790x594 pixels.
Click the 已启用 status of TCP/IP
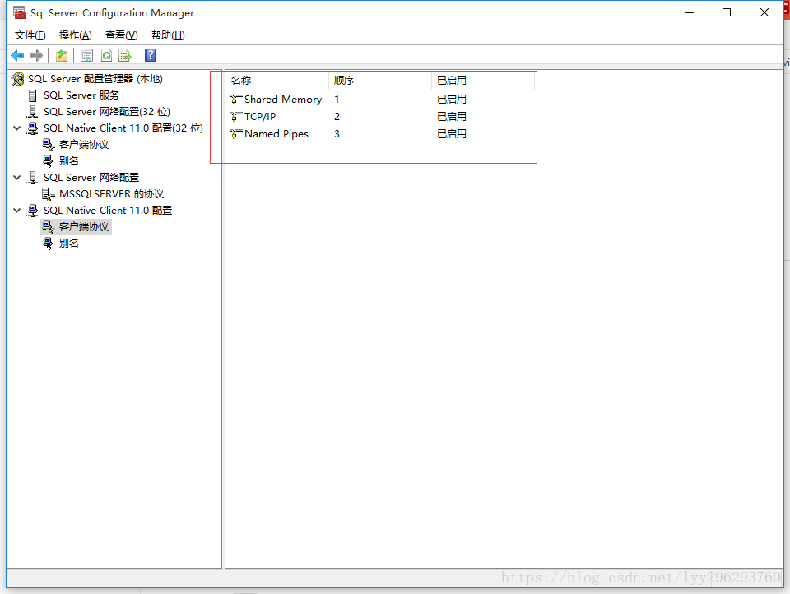click(x=452, y=117)
